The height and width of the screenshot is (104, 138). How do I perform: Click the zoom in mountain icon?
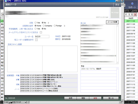pos(11,102)
